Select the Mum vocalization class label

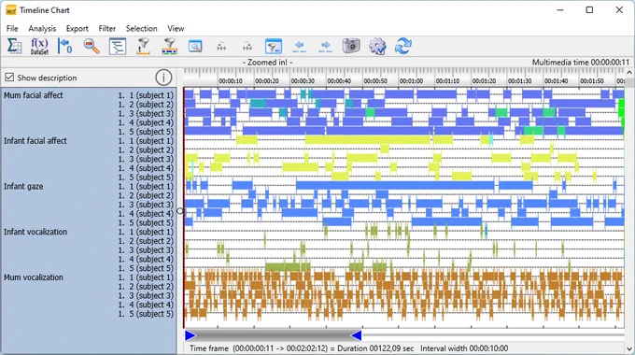click(x=34, y=277)
